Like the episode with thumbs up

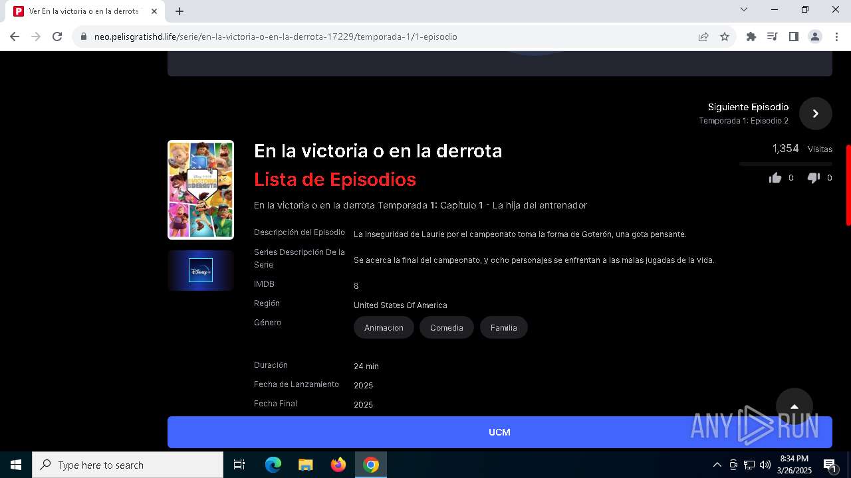click(x=775, y=178)
